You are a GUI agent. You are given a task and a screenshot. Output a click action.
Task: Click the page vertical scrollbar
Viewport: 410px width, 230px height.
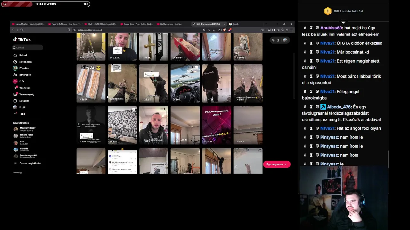pos(293,75)
